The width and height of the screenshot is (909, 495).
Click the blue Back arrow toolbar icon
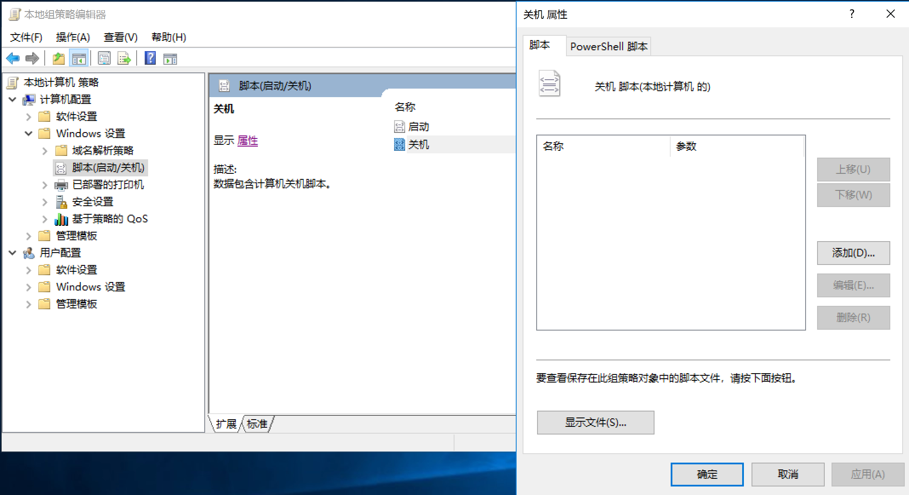[x=13, y=58]
